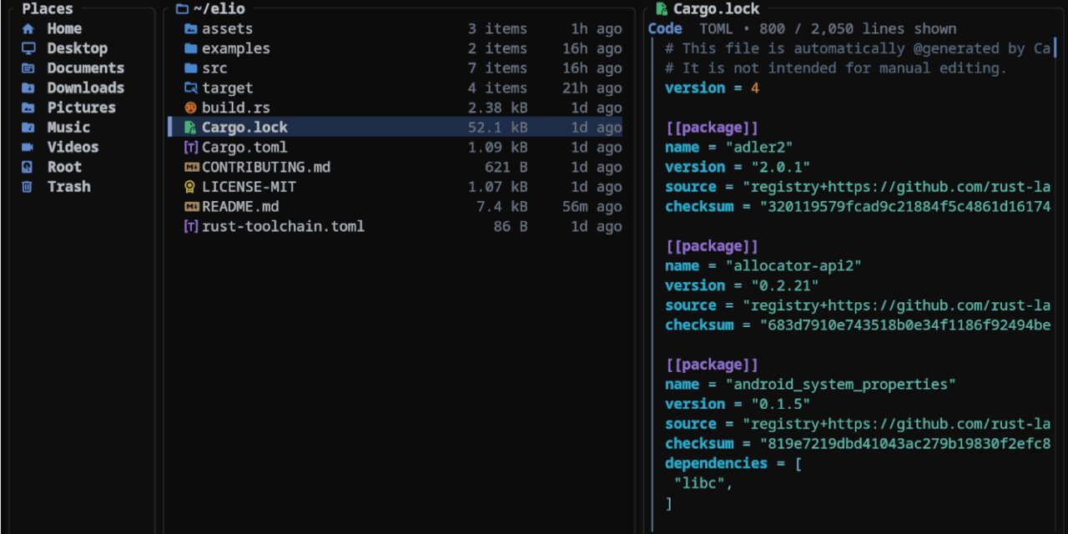Click the README.md markdown icon
This screenshot has height=534, width=1068.
click(191, 207)
